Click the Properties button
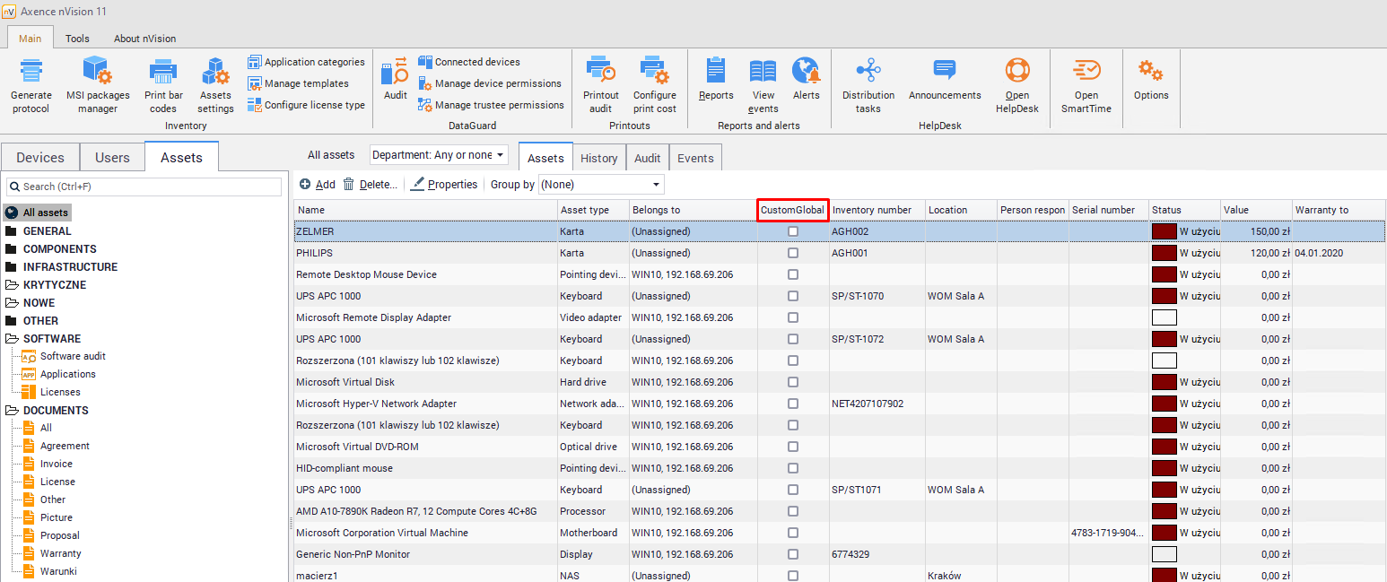The image size is (1387, 582). (444, 185)
